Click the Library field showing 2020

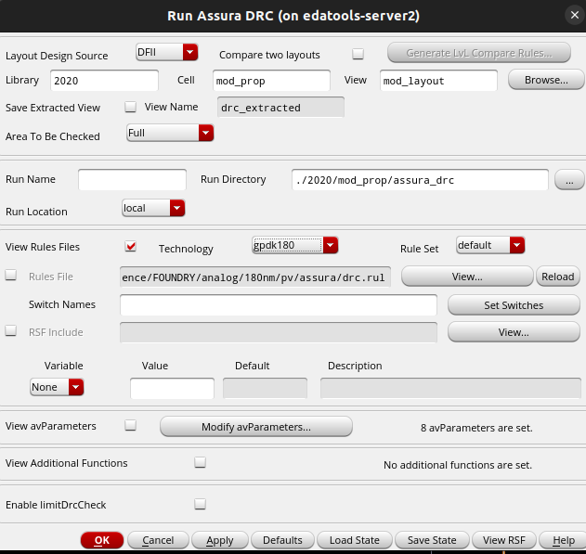click(104, 81)
